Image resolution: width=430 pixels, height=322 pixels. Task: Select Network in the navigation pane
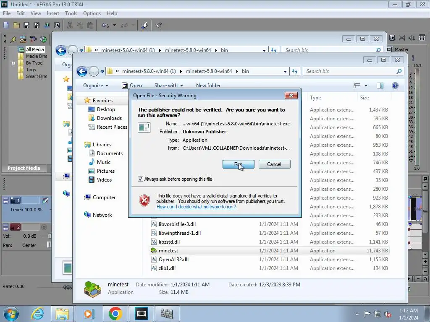tap(102, 215)
